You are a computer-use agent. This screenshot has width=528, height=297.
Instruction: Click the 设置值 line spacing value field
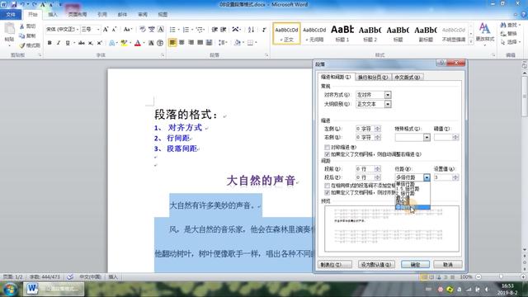pos(444,177)
